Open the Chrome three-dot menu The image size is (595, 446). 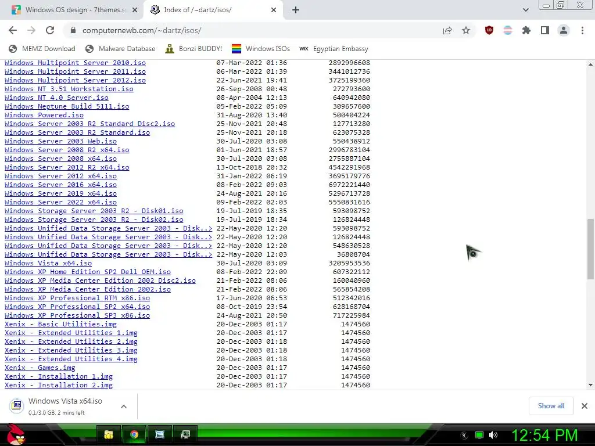582,30
